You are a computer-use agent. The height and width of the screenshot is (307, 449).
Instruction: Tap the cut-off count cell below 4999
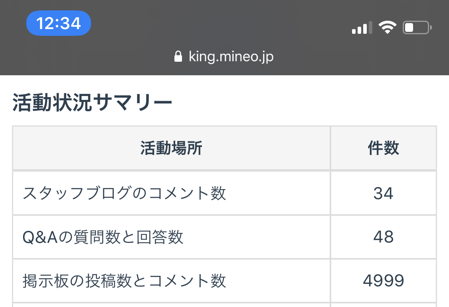tap(383, 305)
